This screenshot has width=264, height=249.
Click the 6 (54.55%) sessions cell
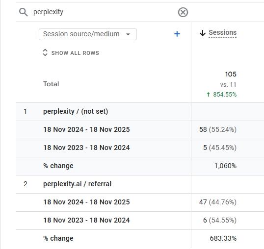[x=220, y=220]
